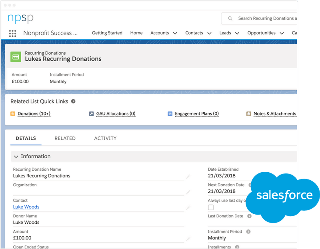Viewport: 320px width, 249px height.
Task: Collapse the Information section
Action: click(x=16, y=157)
